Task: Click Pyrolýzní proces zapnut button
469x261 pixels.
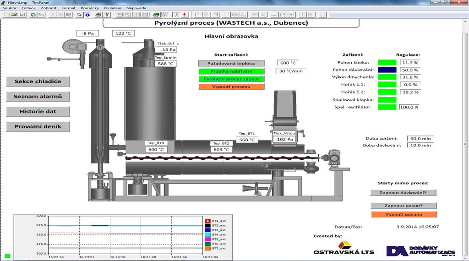Action: tap(231, 79)
